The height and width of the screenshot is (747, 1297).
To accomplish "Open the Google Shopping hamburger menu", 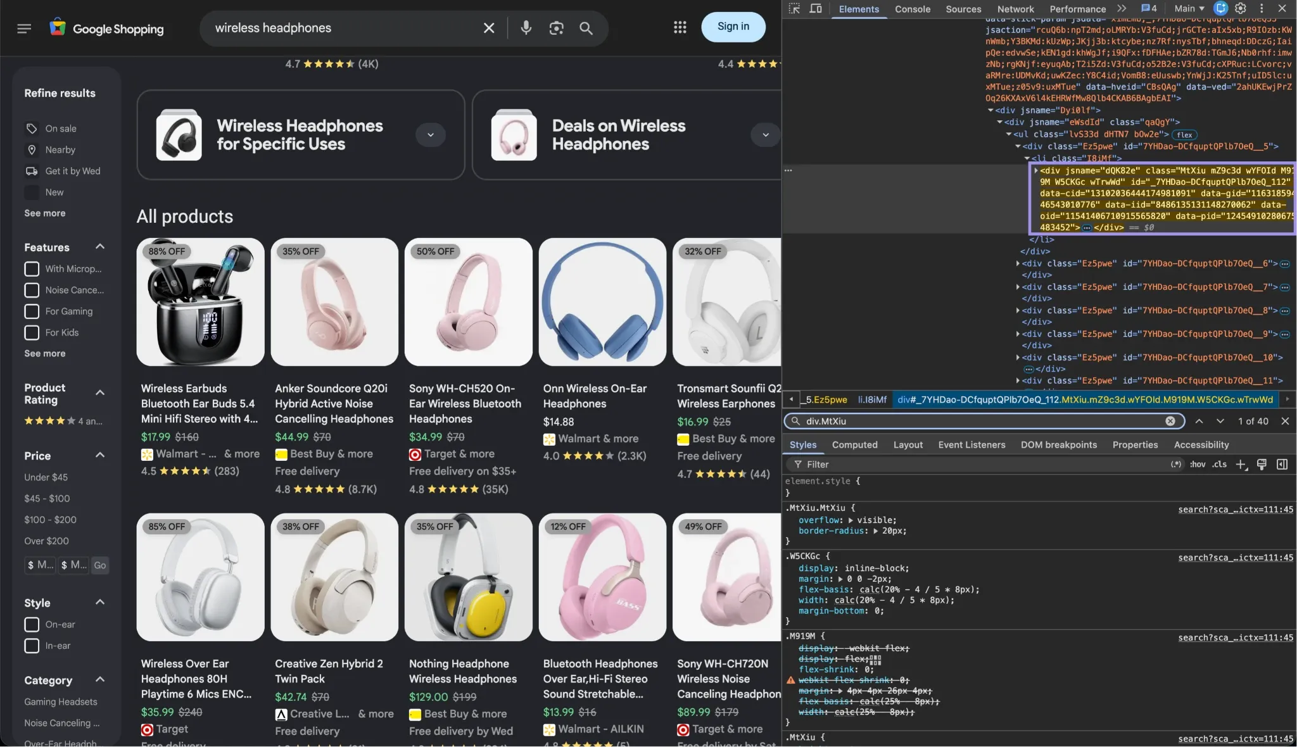I will tap(24, 28).
